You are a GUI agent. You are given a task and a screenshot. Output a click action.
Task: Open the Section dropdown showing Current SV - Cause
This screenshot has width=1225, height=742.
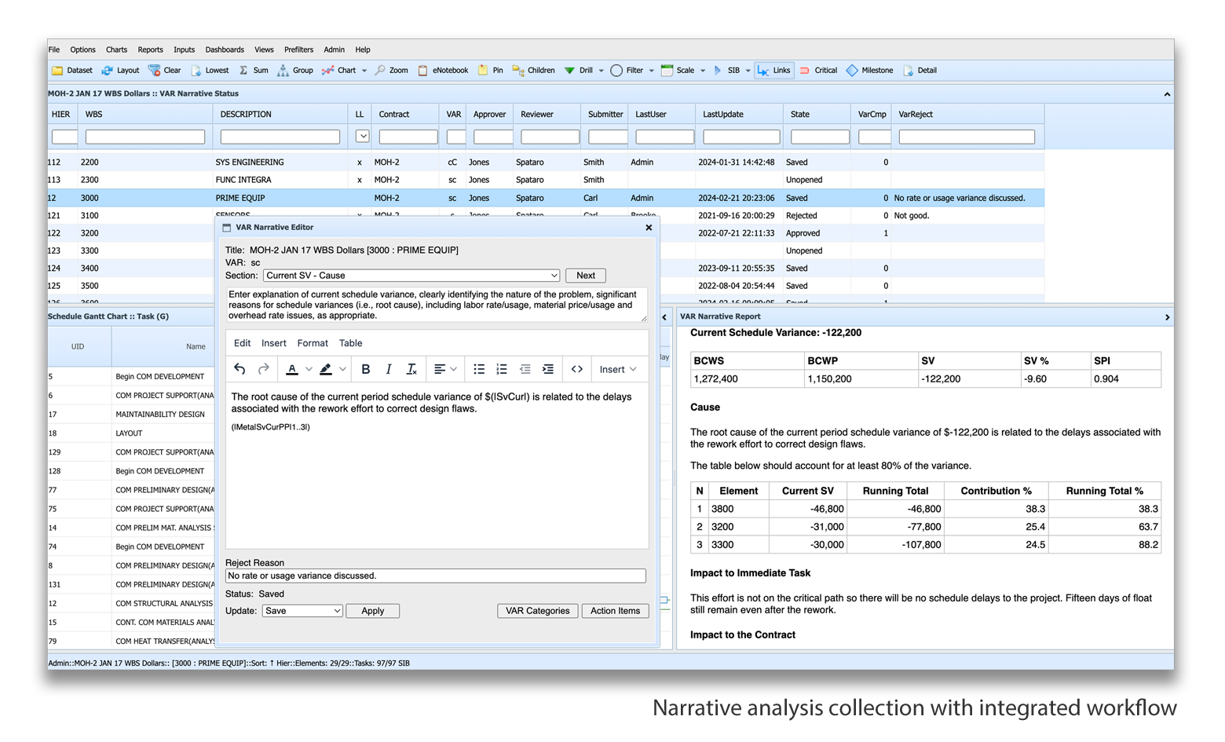tap(412, 276)
